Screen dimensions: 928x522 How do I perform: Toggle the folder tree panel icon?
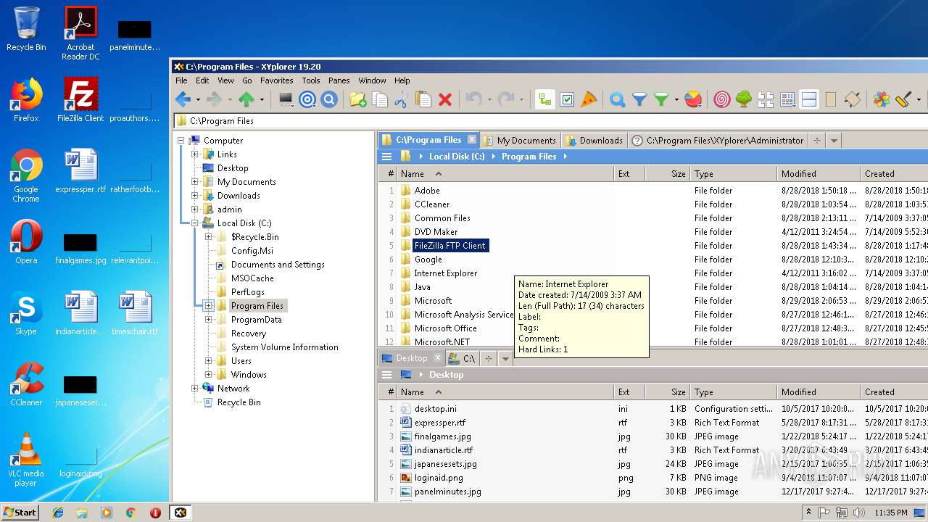(544, 99)
